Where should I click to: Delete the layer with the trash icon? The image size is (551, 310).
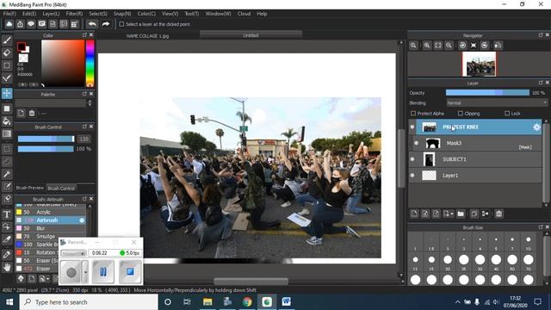(x=498, y=214)
